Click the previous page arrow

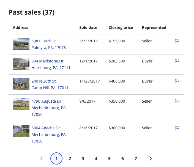pyautogui.click(x=42, y=158)
